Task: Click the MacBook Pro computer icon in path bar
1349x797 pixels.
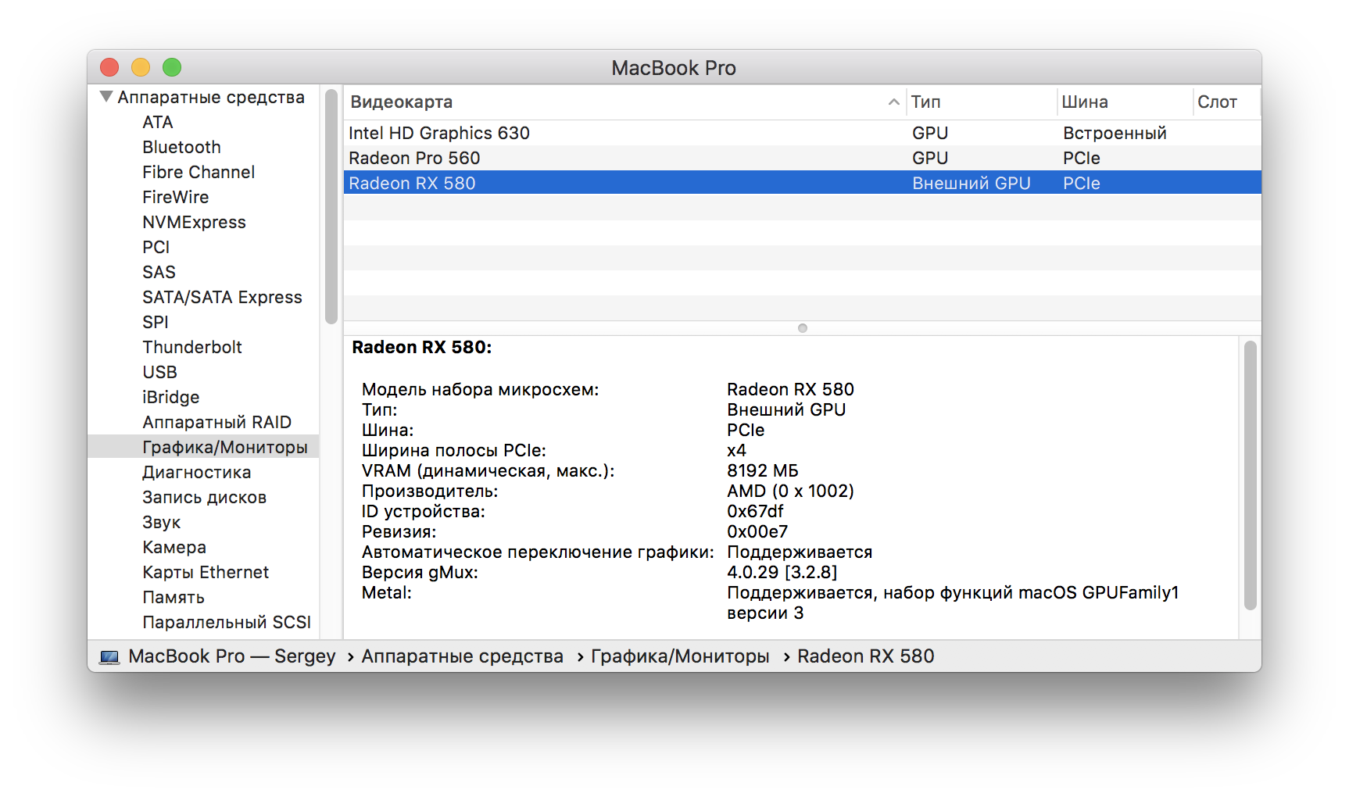Action: coord(109,657)
